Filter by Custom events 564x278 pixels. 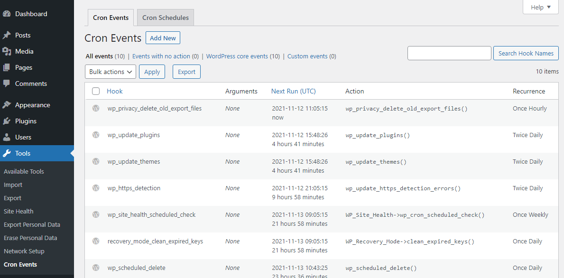(x=307, y=56)
